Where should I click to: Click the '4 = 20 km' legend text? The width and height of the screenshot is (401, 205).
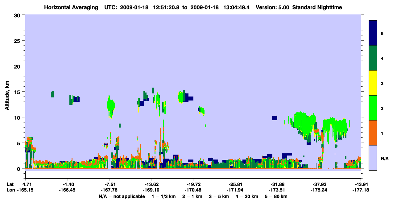246,196
